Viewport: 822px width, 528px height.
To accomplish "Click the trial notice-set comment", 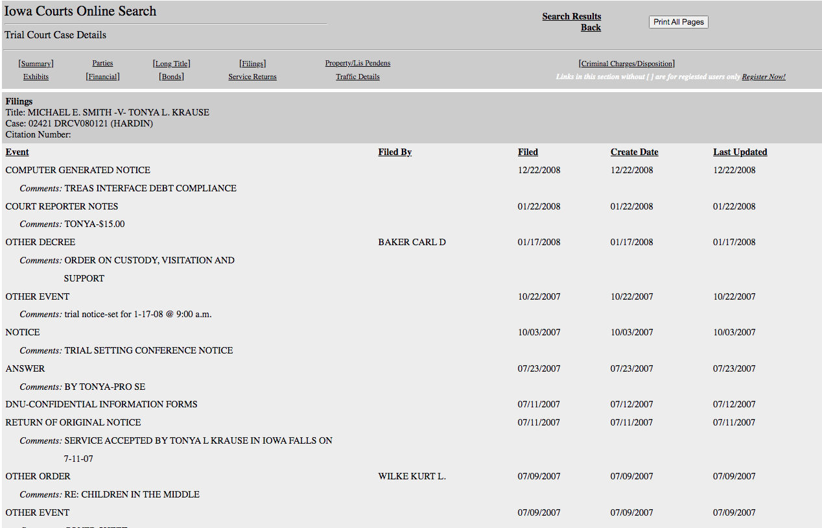I will [x=138, y=314].
